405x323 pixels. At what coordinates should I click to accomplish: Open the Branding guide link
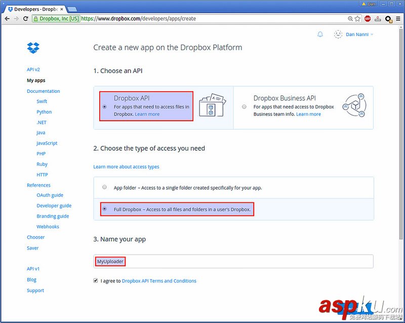coord(53,216)
